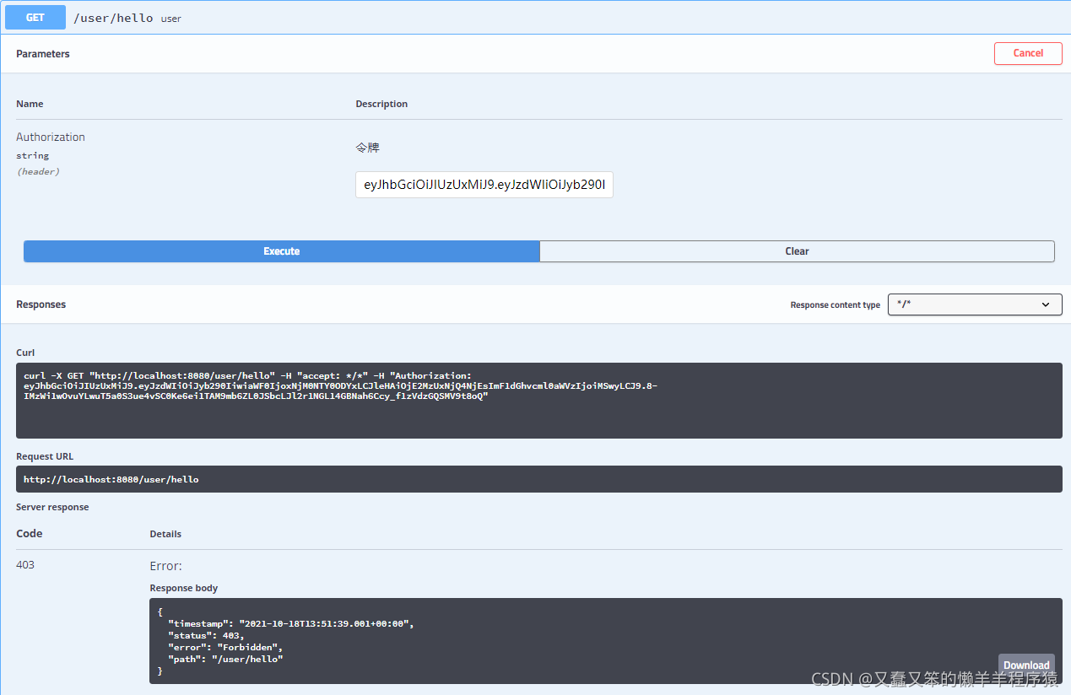Click the Details column header
This screenshot has width=1071, height=695.
click(165, 534)
